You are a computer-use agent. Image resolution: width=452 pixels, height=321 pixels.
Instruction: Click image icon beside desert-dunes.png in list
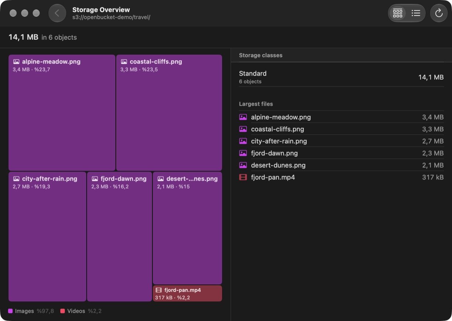coord(243,165)
